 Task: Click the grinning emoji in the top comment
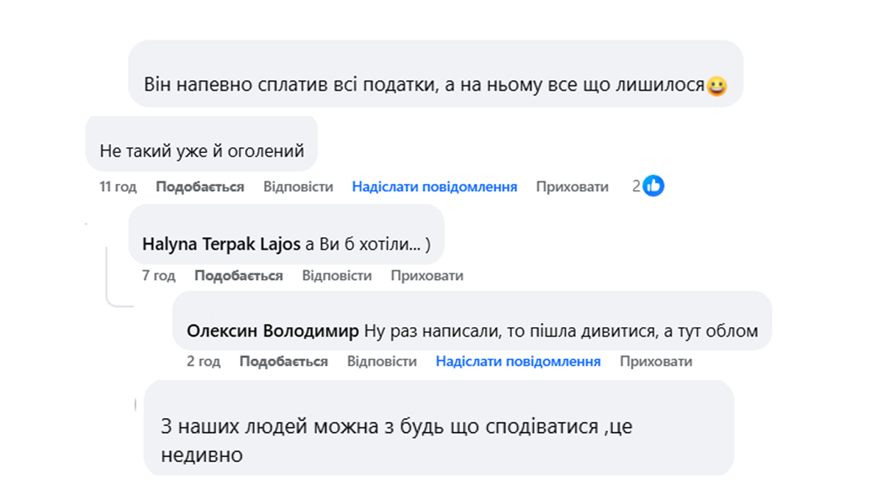click(716, 87)
